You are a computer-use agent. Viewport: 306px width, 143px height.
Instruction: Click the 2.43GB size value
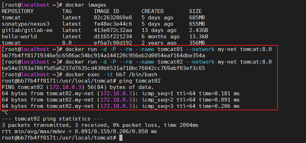tap(198, 30)
